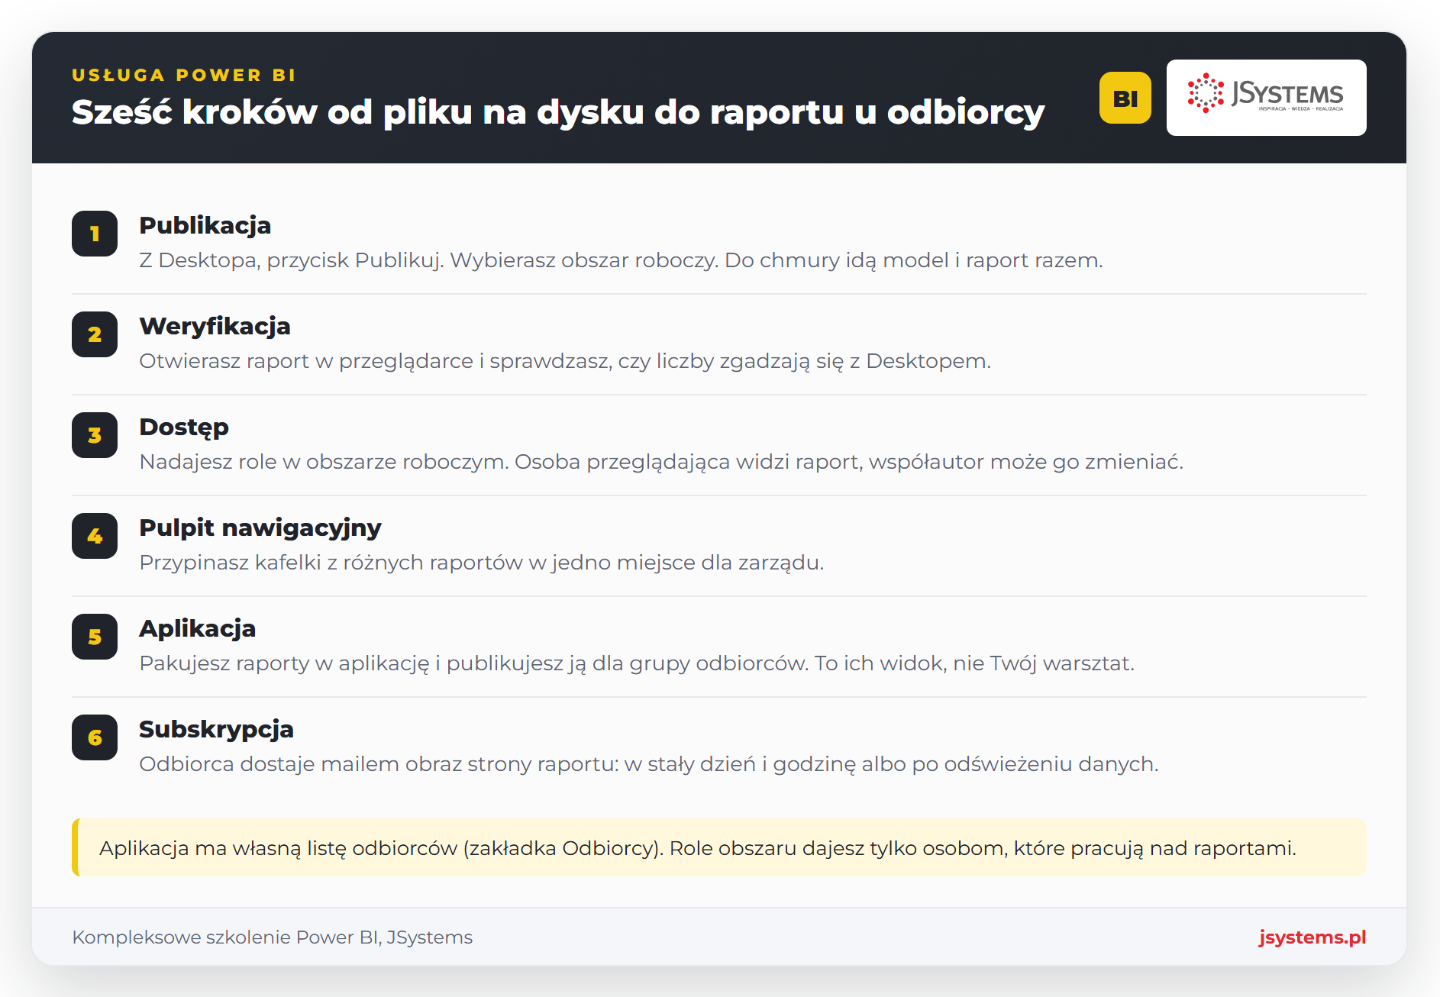Click the JSystems logo

point(1266,98)
